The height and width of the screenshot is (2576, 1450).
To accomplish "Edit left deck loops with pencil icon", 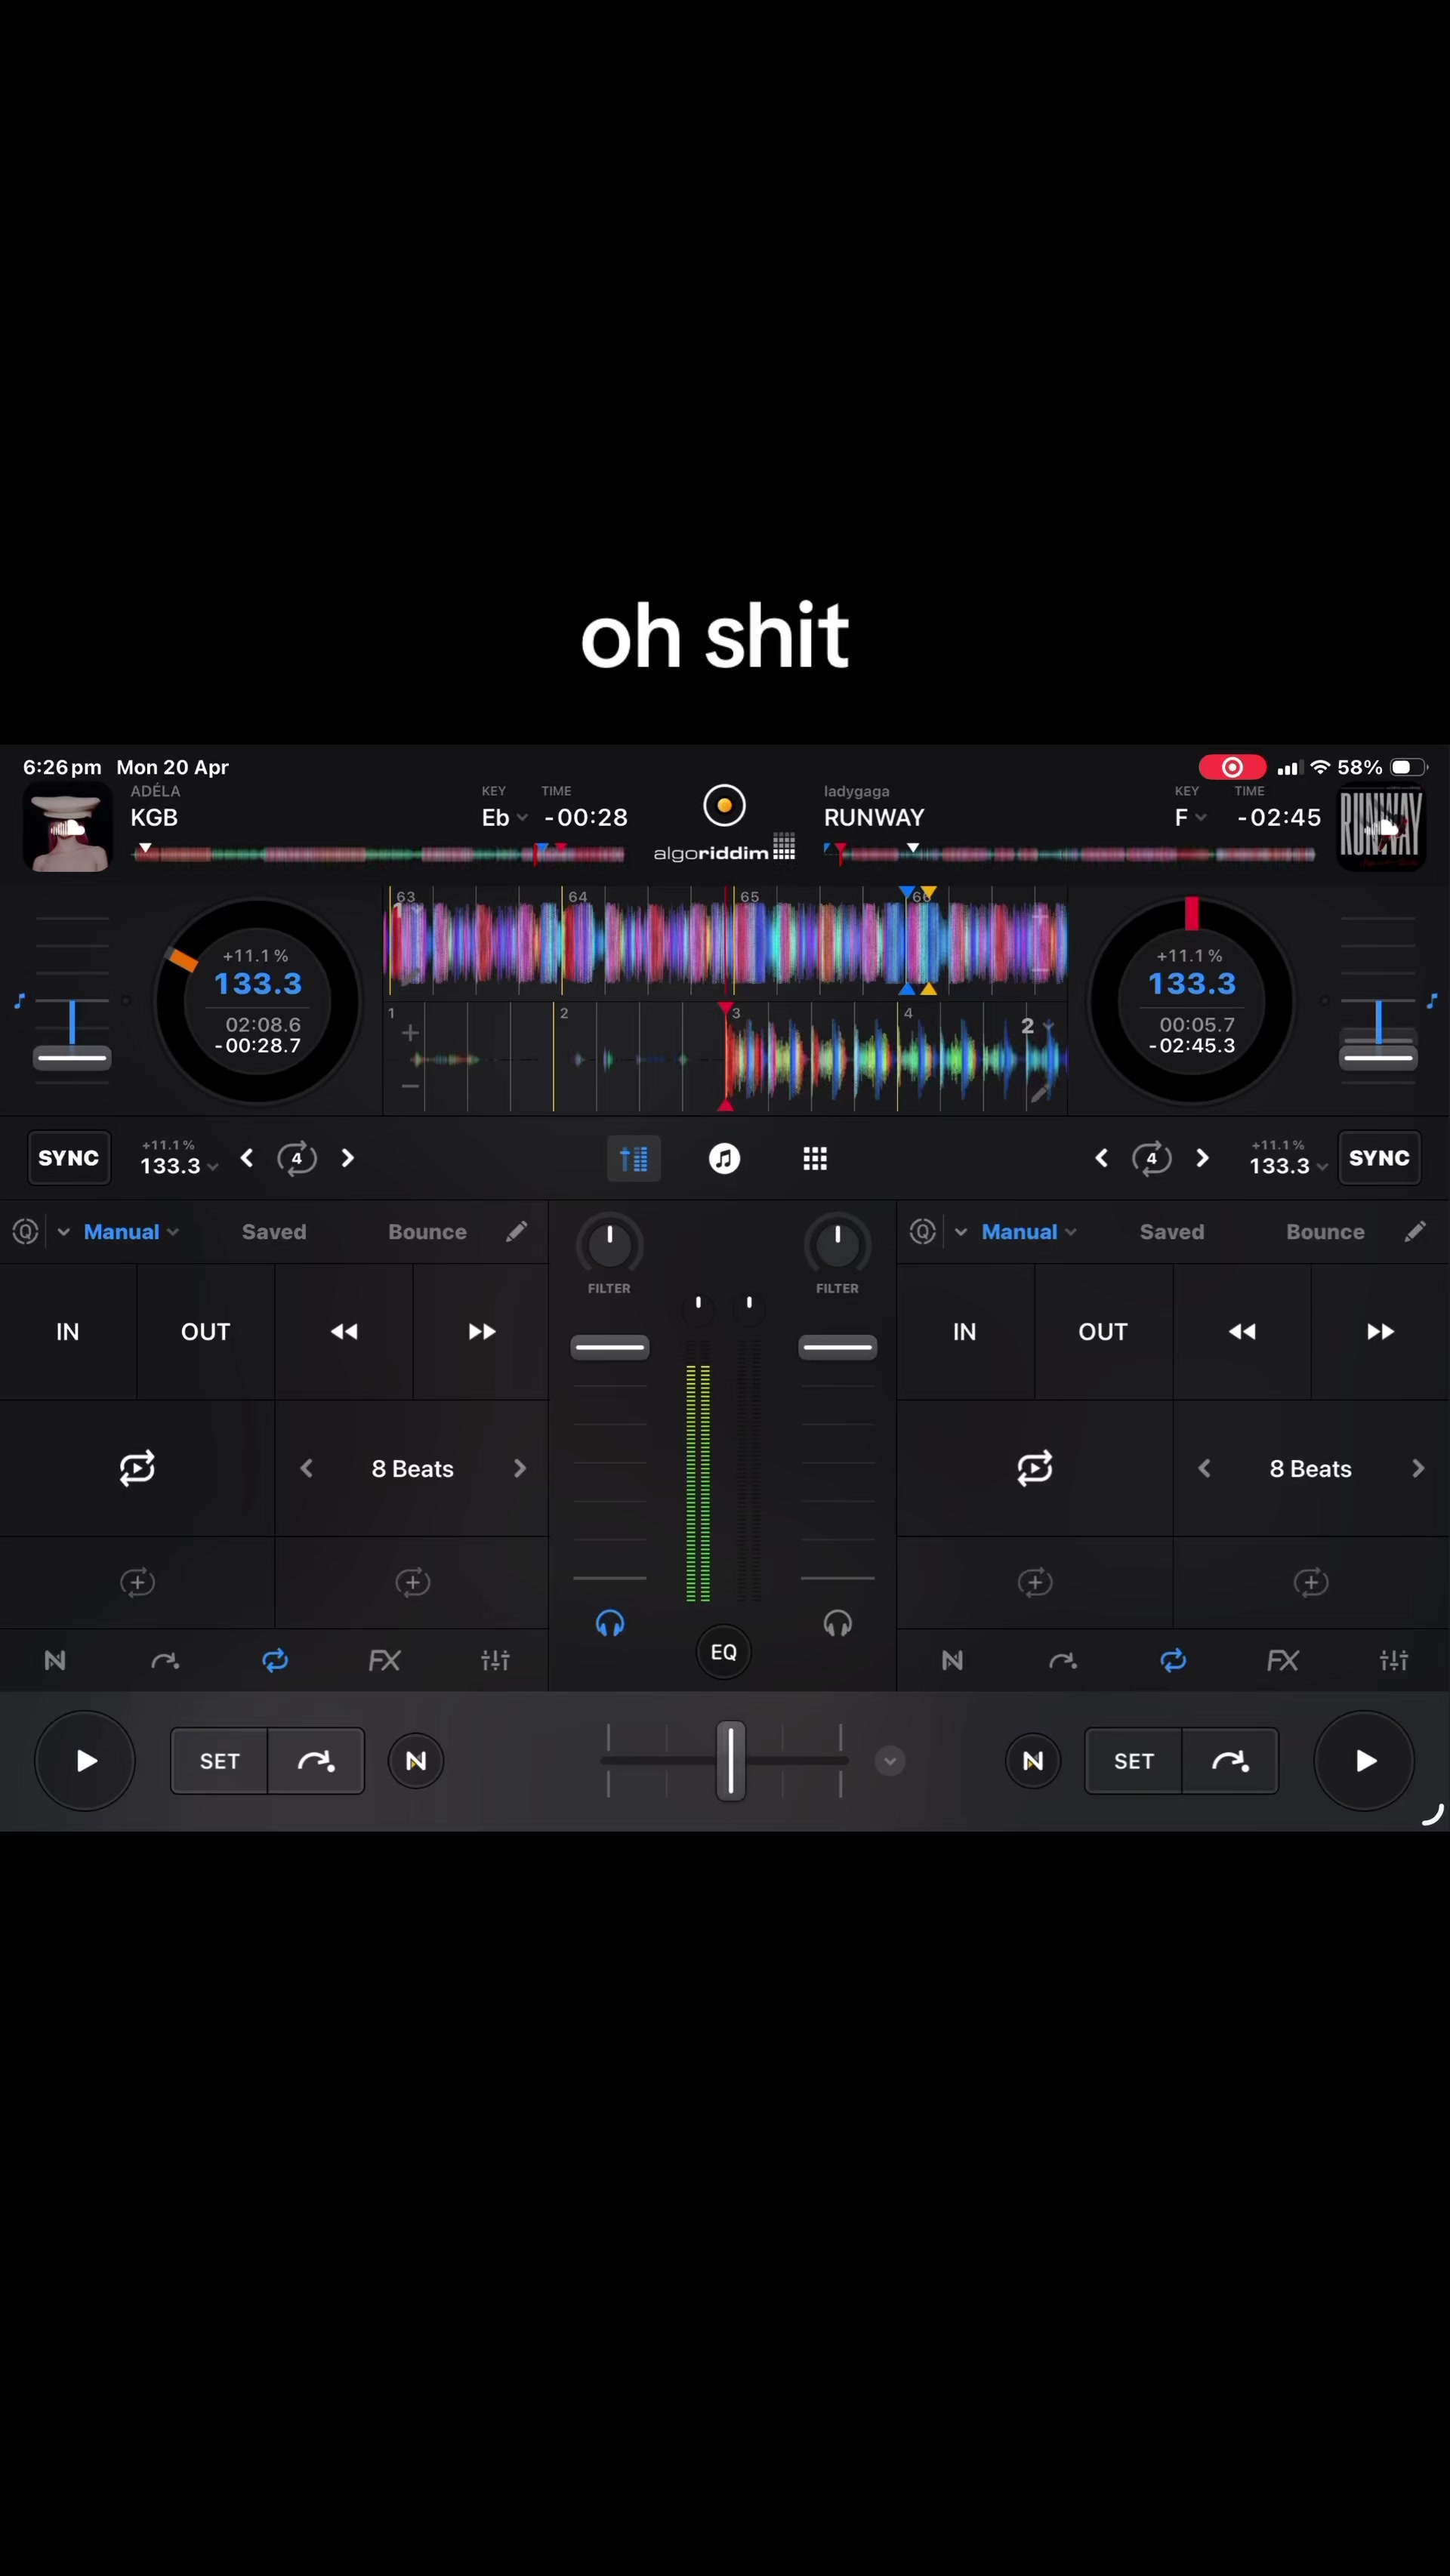I will coord(516,1232).
